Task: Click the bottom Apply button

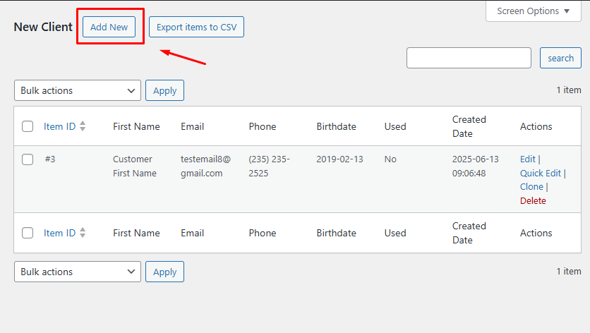Action: tap(164, 272)
